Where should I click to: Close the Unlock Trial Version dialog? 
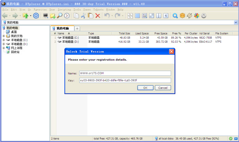click(171, 52)
